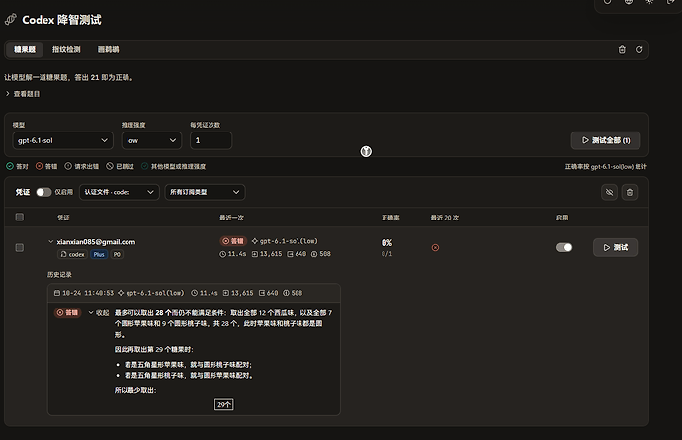682x440 pixels.
Task: Click the codex tag badge under the email
Action: tap(72, 254)
